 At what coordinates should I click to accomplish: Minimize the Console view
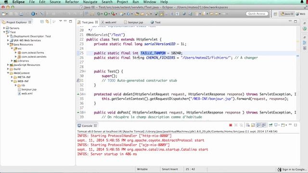point(290,124)
